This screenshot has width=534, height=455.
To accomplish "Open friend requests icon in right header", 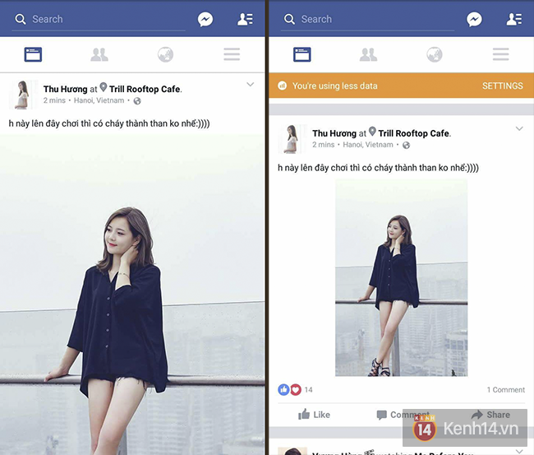I will click(x=514, y=19).
